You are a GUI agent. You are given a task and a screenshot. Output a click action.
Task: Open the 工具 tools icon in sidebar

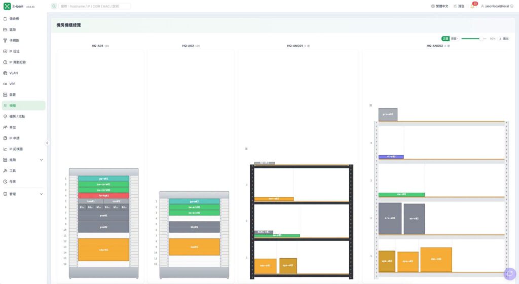tap(5, 171)
